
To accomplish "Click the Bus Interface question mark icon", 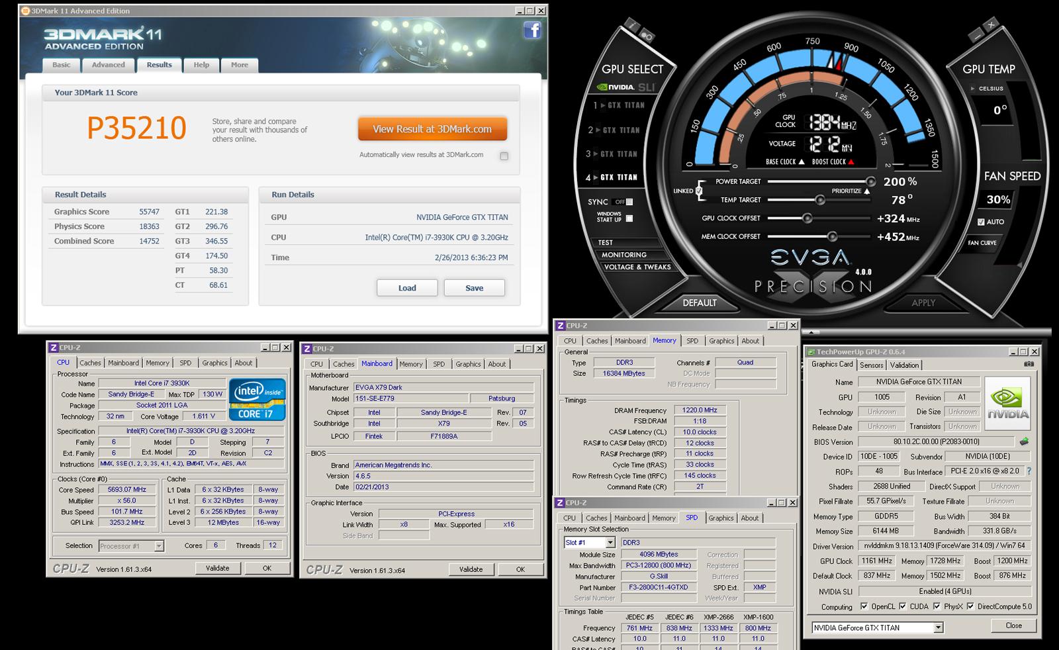I will [1029, 471].
